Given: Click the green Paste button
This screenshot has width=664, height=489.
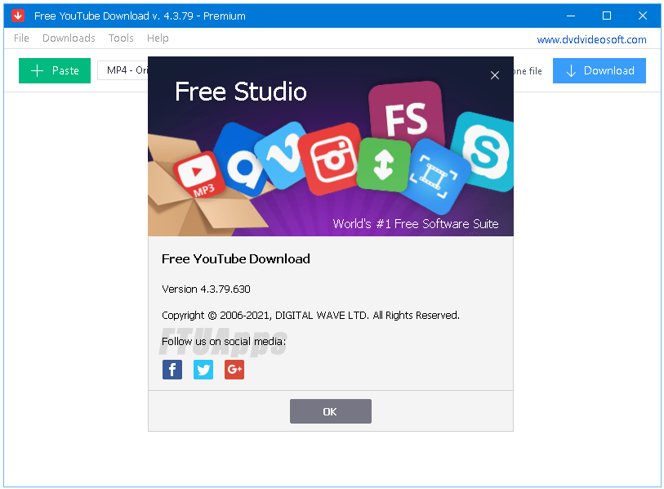Looking at the screenshot, I should (x=55, y=70).
